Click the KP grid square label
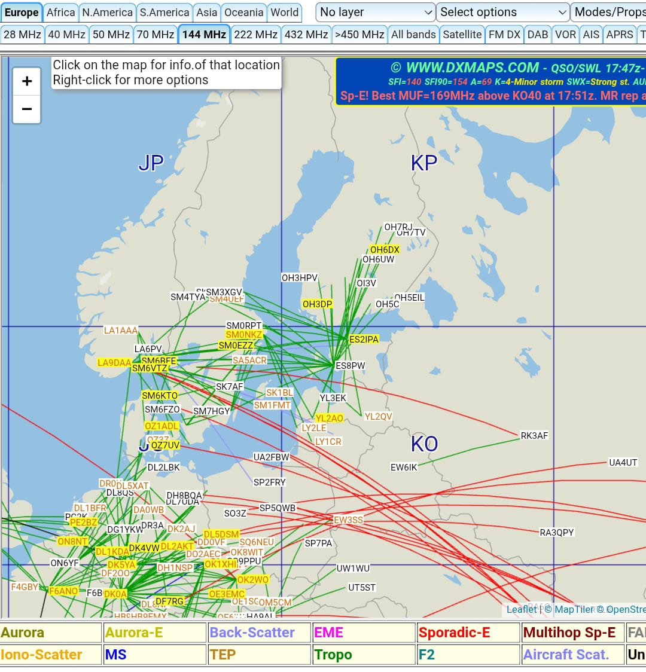Viewport: 646px width, 672px height. click(424, 163)
